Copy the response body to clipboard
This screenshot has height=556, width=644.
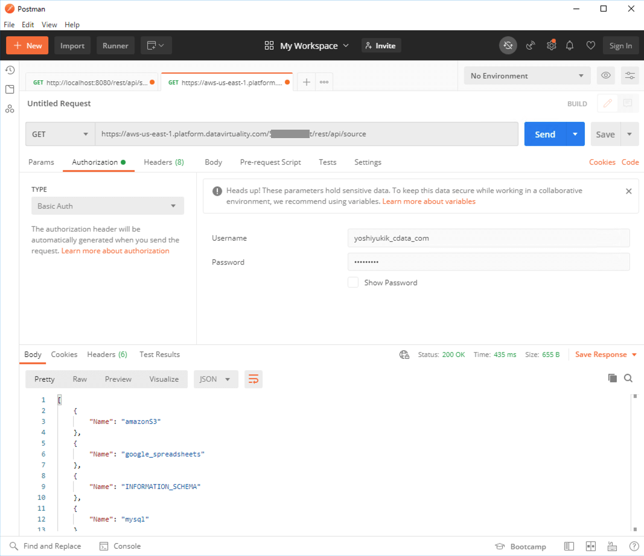(611, 378)
